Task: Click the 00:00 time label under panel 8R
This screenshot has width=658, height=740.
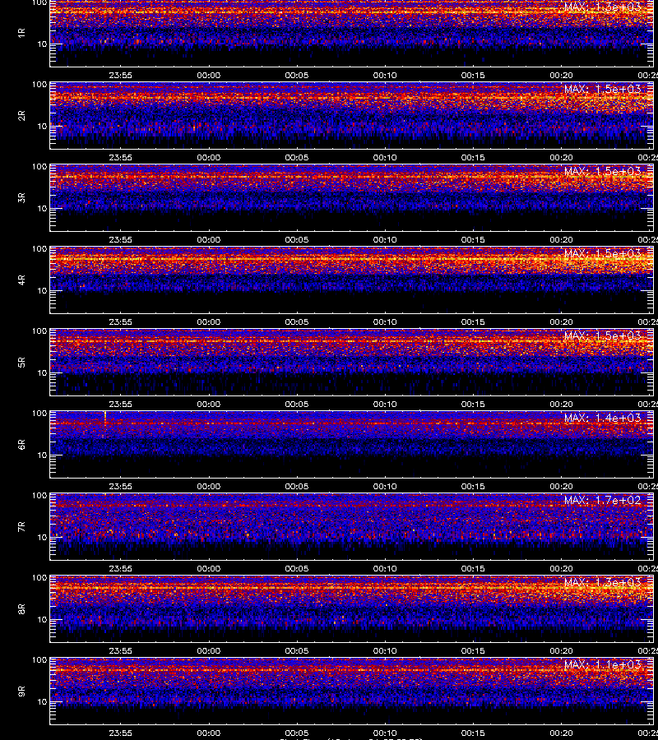Action: [x=209, y=651]
